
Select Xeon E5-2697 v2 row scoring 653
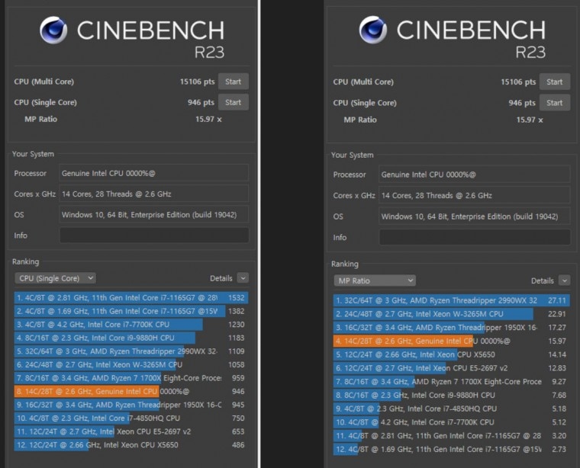(x=131, y=431)
